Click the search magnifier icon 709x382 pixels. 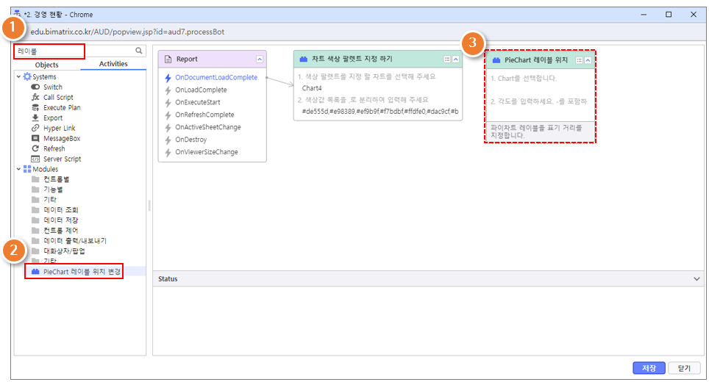coord(138,51)
